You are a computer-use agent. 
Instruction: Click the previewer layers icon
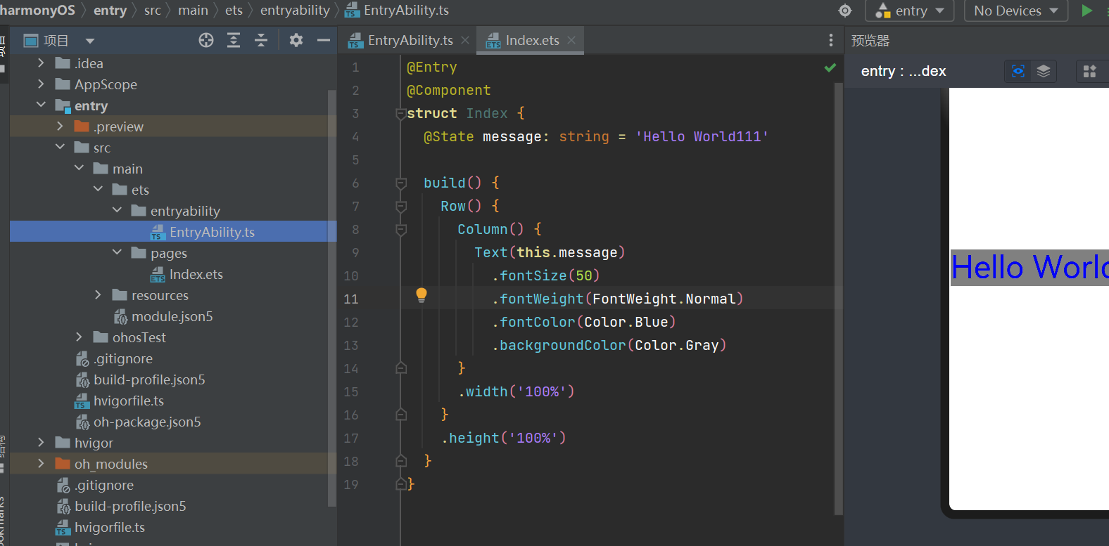click(1044, 71)
